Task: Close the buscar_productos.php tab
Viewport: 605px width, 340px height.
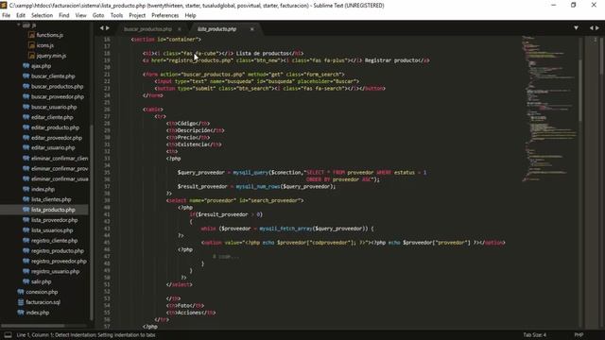Action: 180,29
